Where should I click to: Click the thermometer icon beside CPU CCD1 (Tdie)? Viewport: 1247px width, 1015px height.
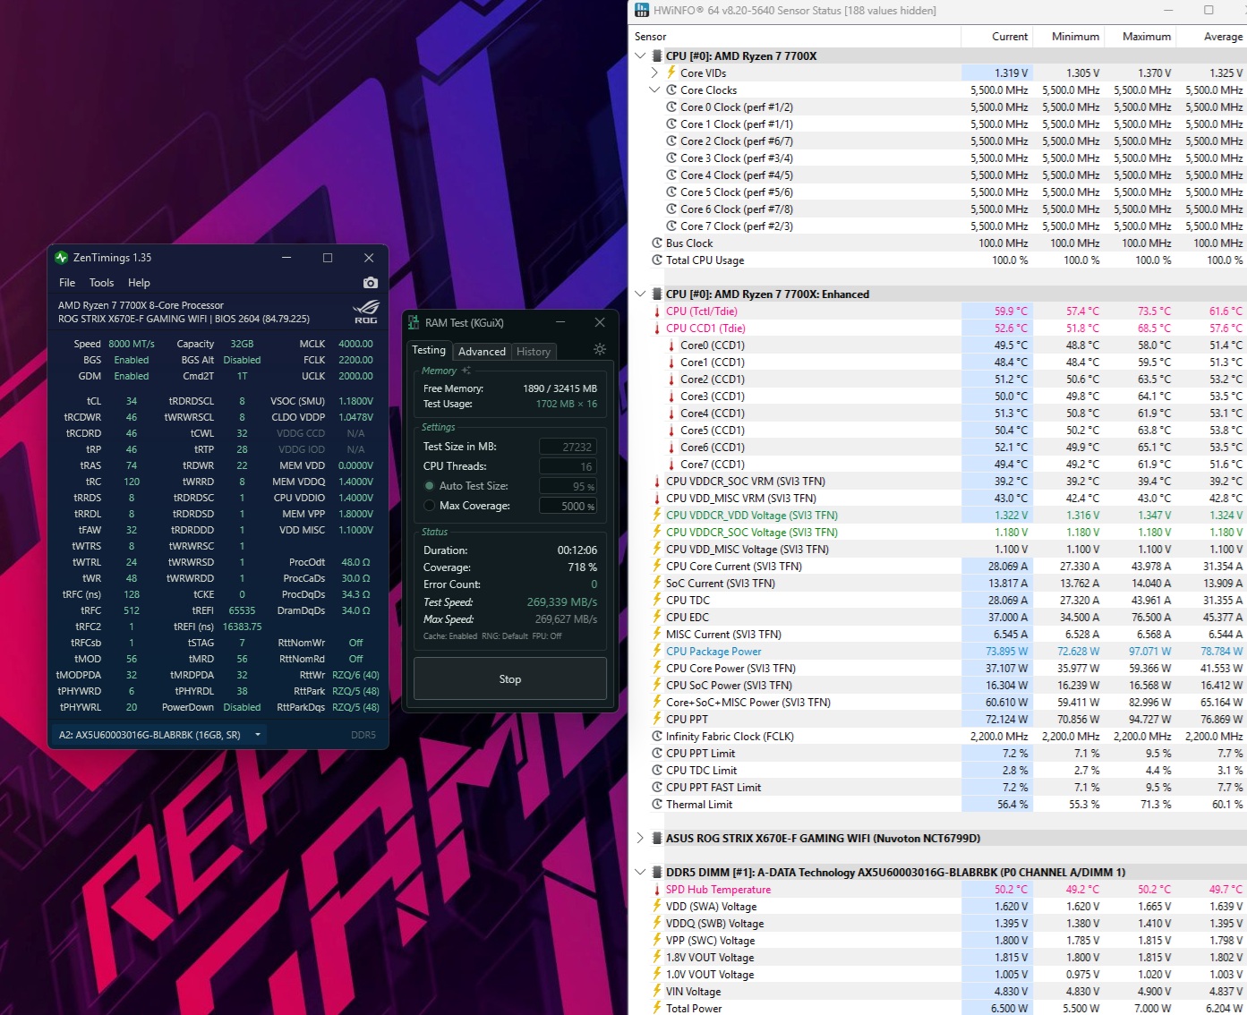657,328
